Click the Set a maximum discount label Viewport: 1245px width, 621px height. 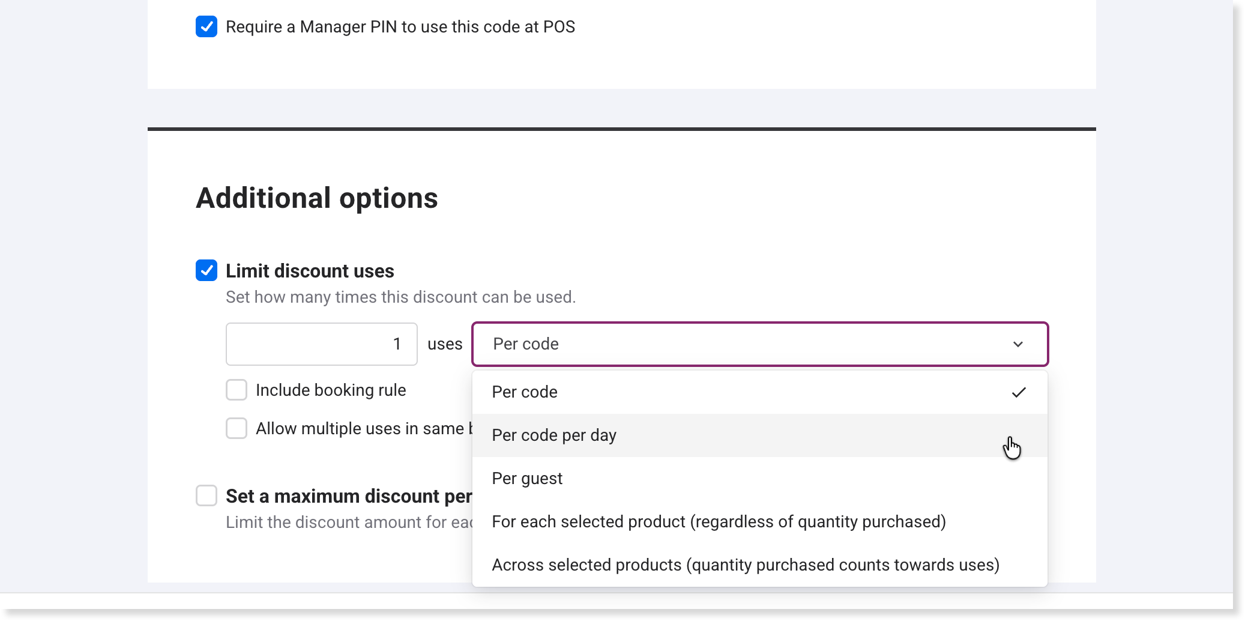pyautogui.click(x=348, y=496)
